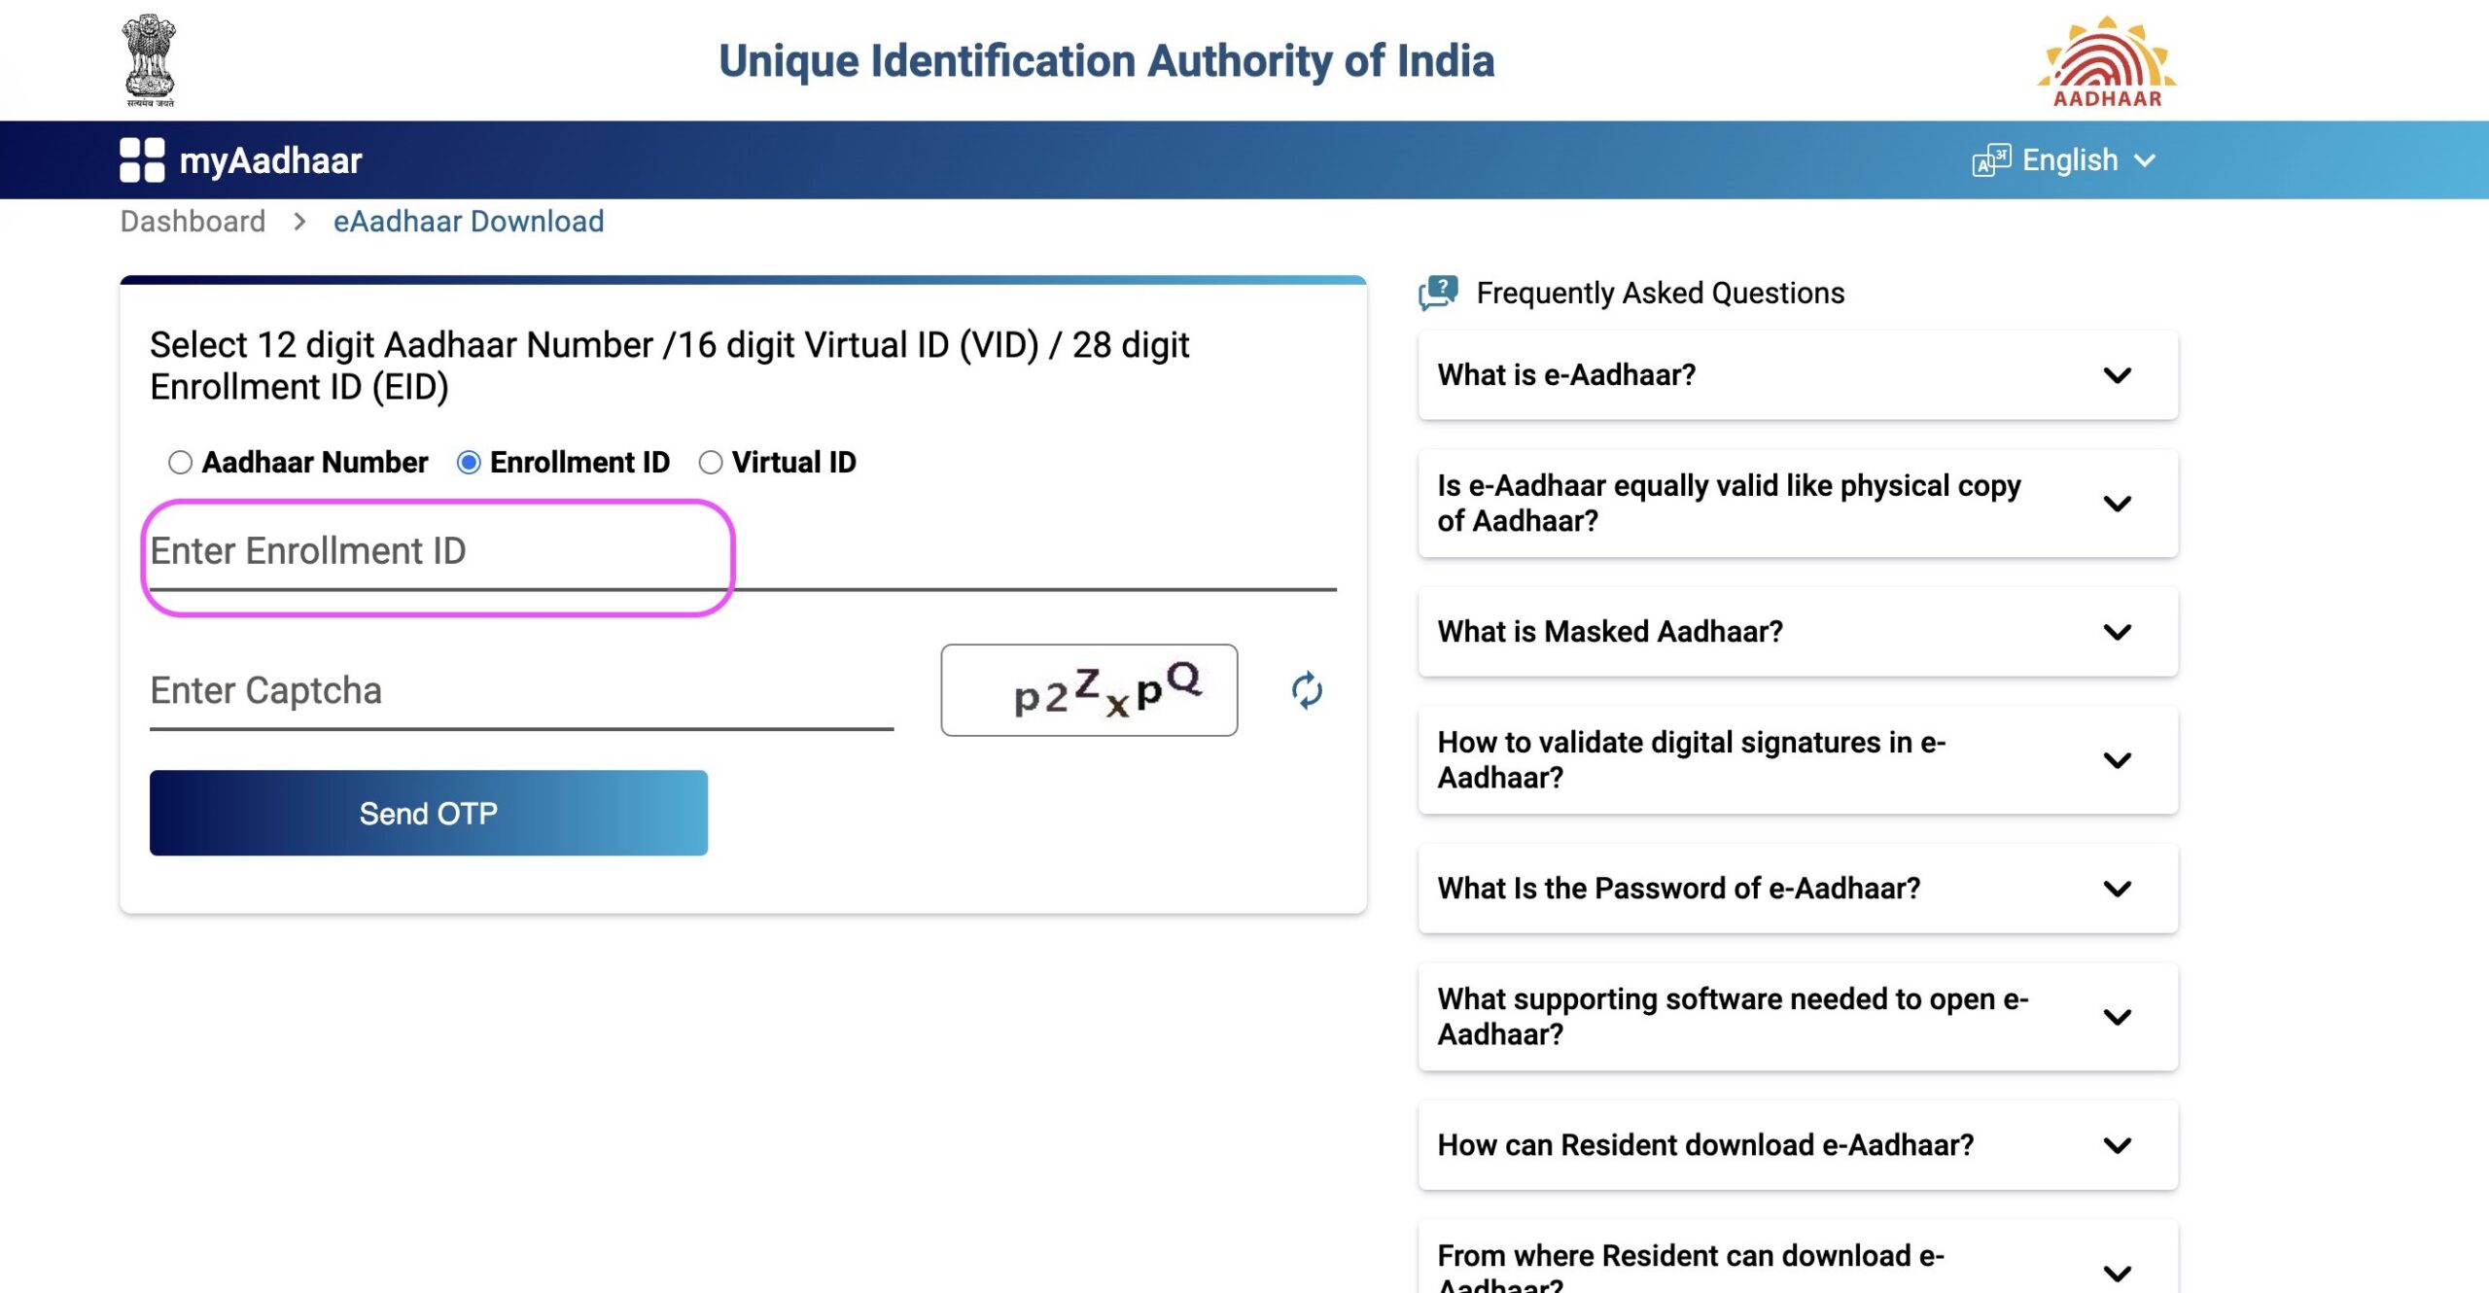Expand the English language dropdown

[x=2064, y=159]
